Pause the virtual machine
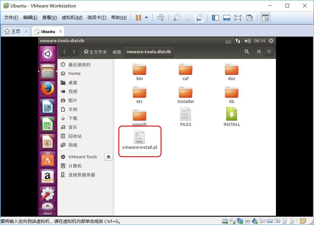314x225 pixels. [x=138, y=18]
